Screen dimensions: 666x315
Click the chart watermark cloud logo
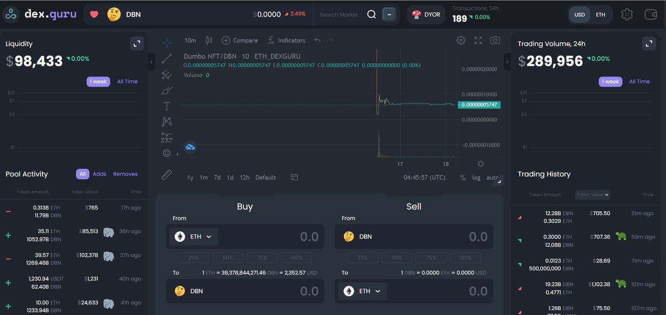(x=190, y=147)
